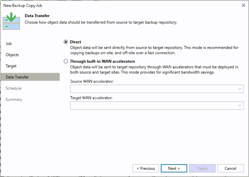The width and height of the screenshot is (249, 177).
Task: Enable Through built-in WAN accelerators mode
Action: tap(66, 61)
